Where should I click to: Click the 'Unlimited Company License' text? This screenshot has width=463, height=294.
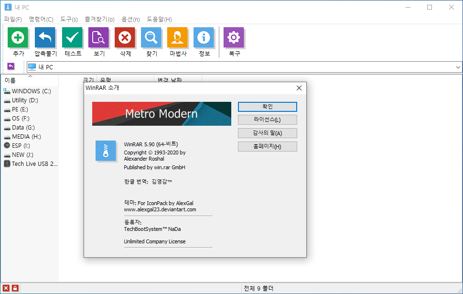click(x=155, y=241)
